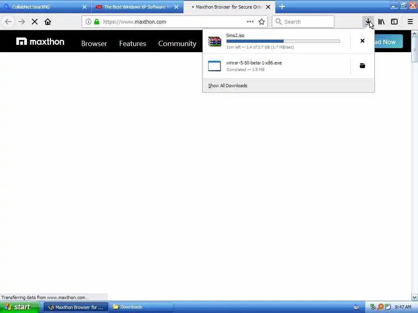
Task: Select the Sims2.iso file name
Action: coord(235,35)
